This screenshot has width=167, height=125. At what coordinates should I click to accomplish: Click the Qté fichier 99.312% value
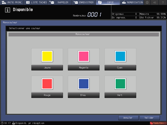(x=161, y=17)
